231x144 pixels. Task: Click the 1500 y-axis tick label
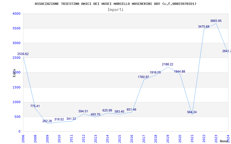[16, 87]
